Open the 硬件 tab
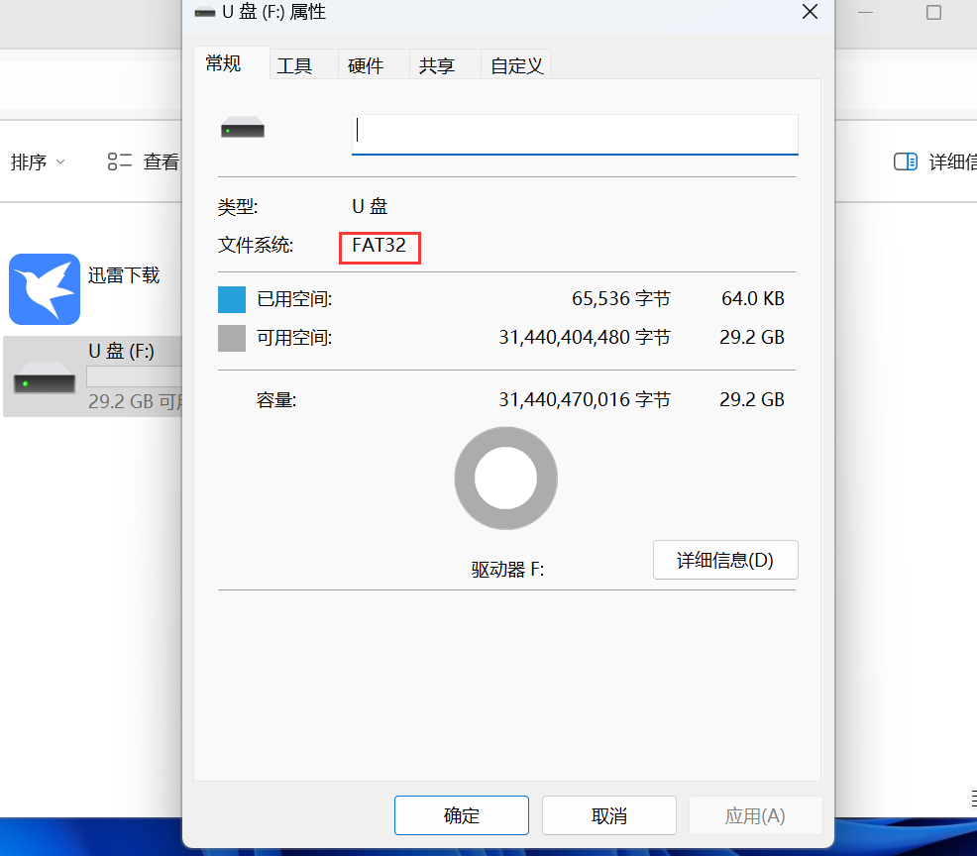This screenshot has width=977, height=856. click(366, 65)
